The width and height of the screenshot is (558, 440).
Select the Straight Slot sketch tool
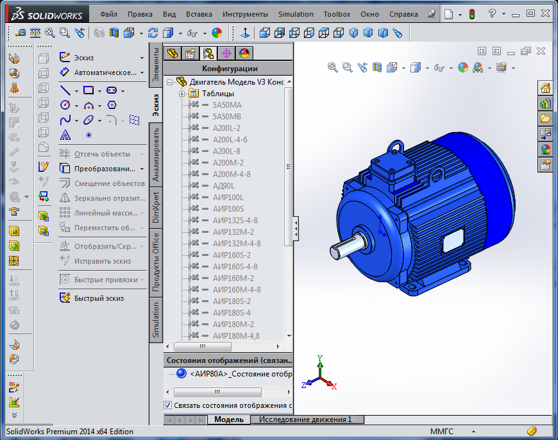click(112, 90)
